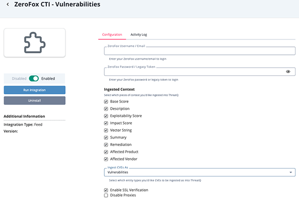
Task: Uncheck the Description checkbox
Action: [106, 109]
